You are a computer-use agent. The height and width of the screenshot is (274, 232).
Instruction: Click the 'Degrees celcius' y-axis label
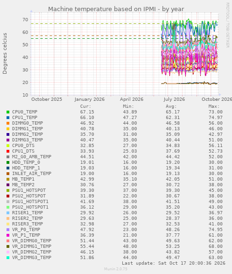[x=5, y=54]
